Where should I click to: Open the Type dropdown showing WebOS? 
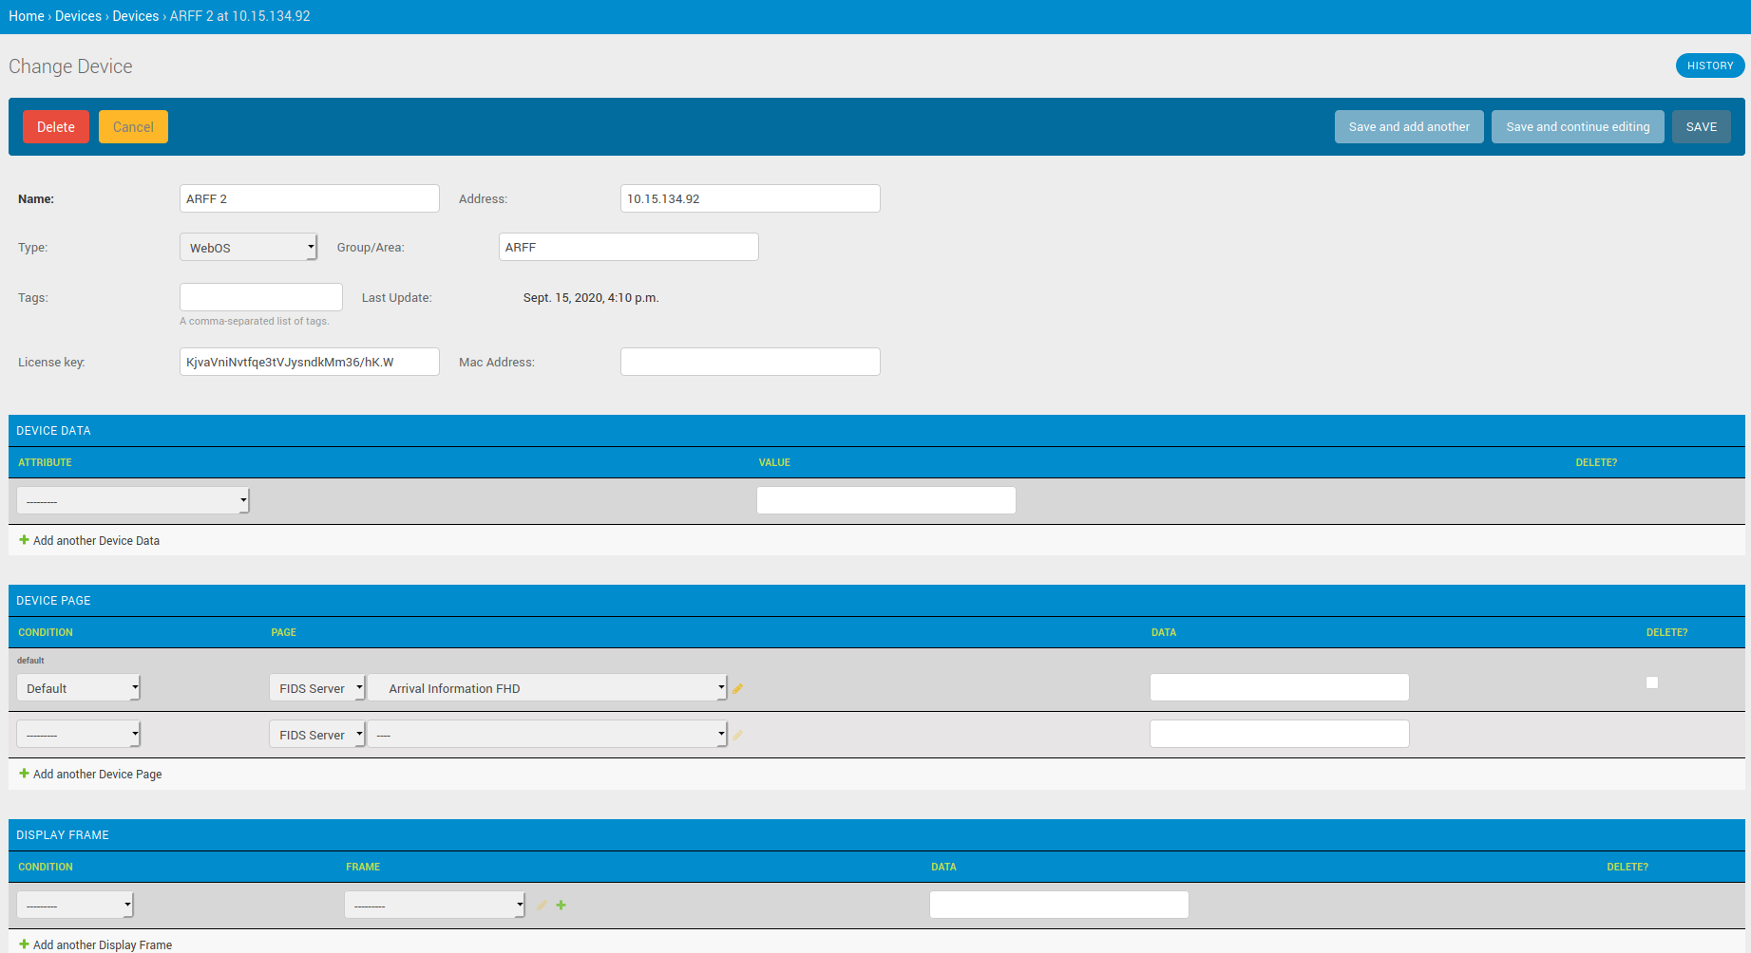[x=248, y=248]
